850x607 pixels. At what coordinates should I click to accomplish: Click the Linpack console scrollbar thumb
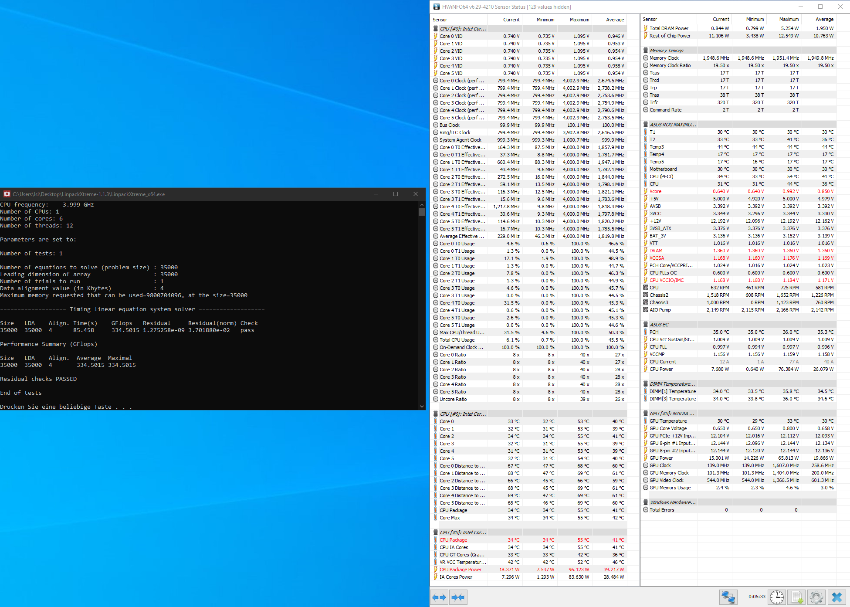422,212
